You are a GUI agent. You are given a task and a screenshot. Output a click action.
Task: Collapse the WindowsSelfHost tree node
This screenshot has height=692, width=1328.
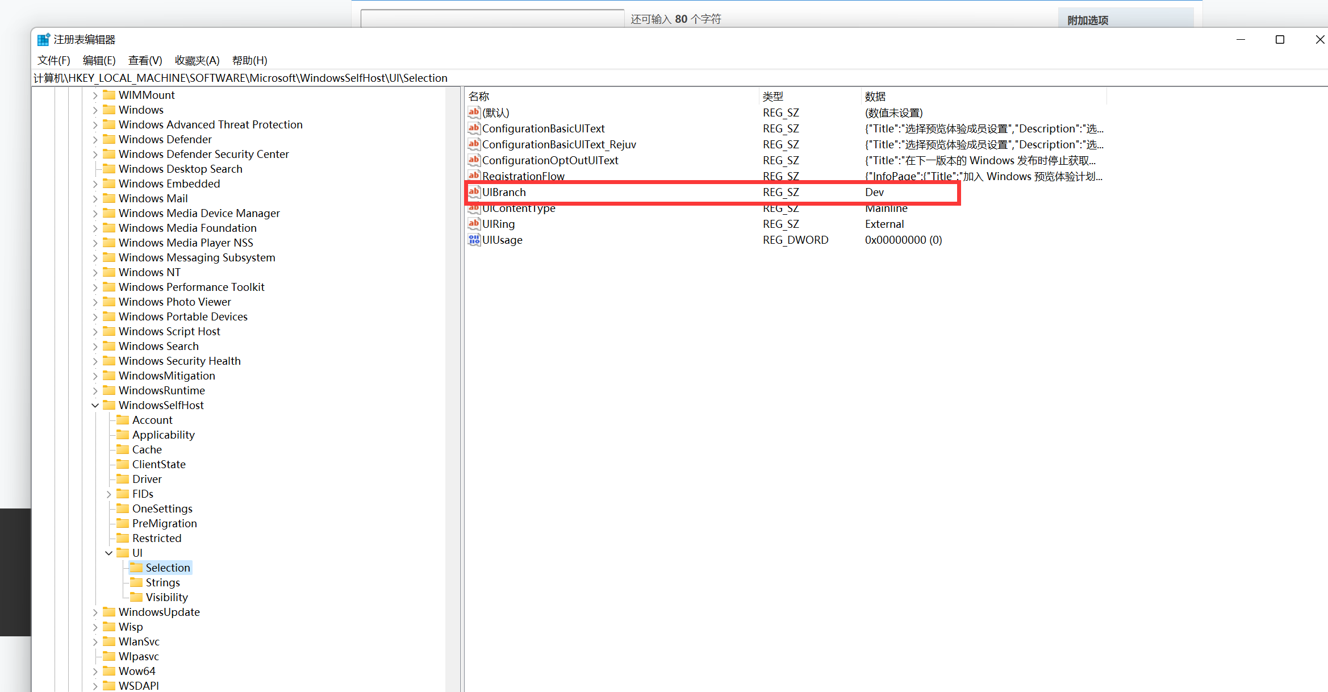(95, 405)
